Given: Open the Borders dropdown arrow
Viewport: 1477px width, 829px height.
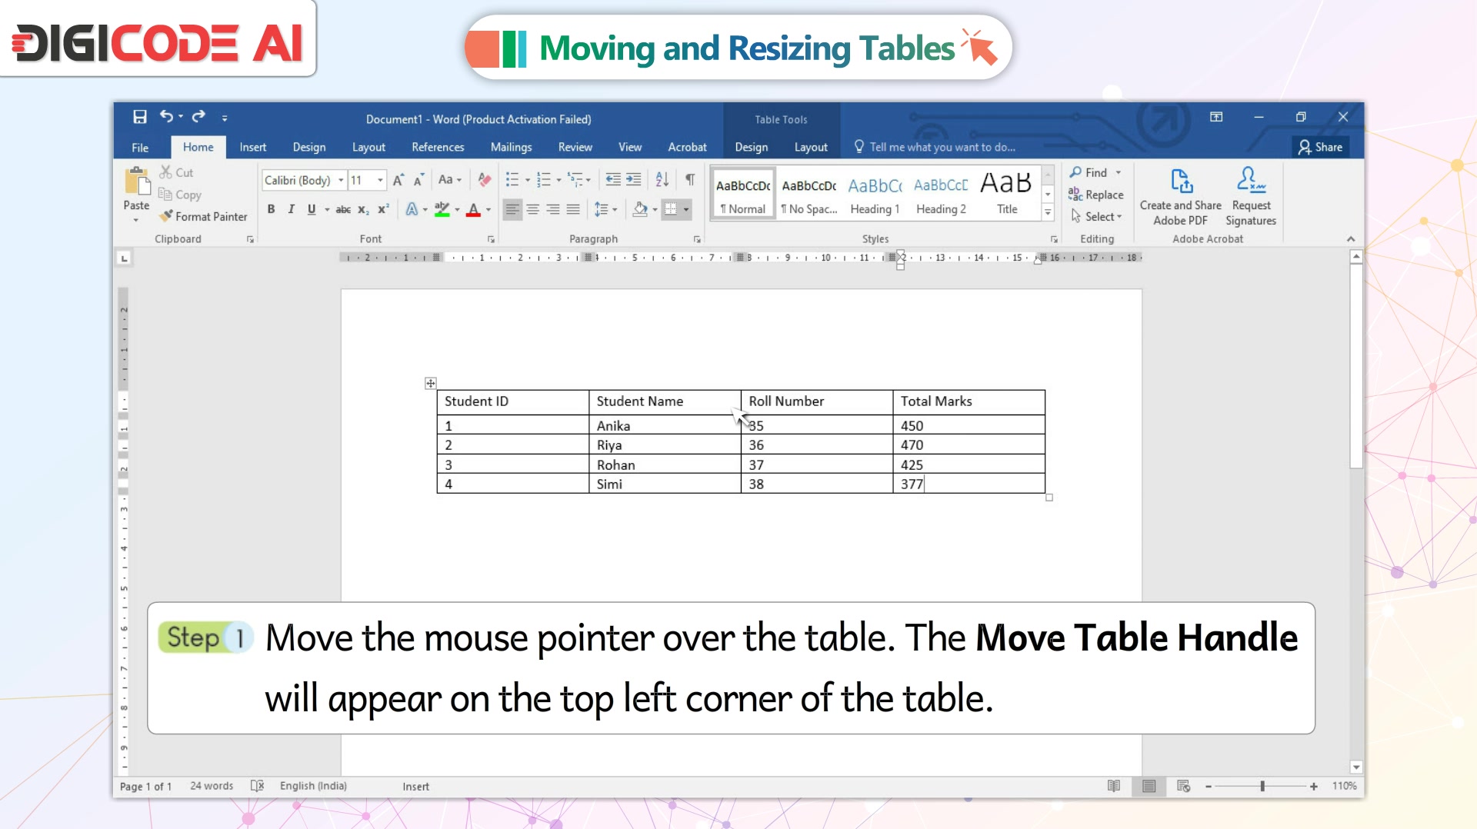Looking at the screenshot, I should (686, 209).
